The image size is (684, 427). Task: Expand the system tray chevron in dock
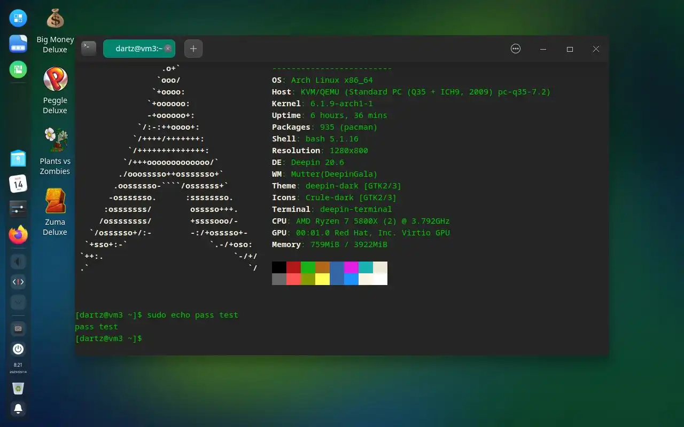(x=18, y=302)
